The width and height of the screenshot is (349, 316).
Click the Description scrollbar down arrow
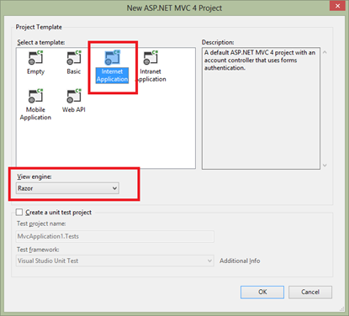coord(325,166)
